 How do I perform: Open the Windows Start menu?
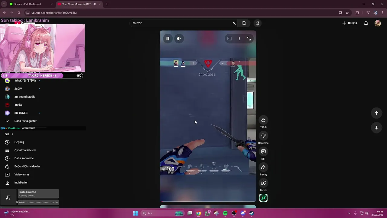[135, 213]
